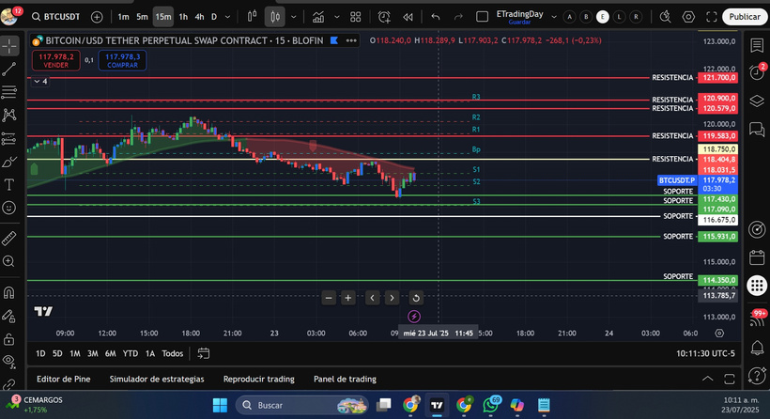Toggle lock all drawings icon

point(9,340)
